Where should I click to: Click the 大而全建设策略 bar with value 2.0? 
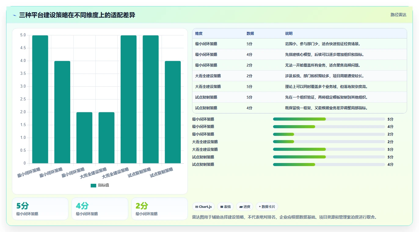click(x=107, y=138)
